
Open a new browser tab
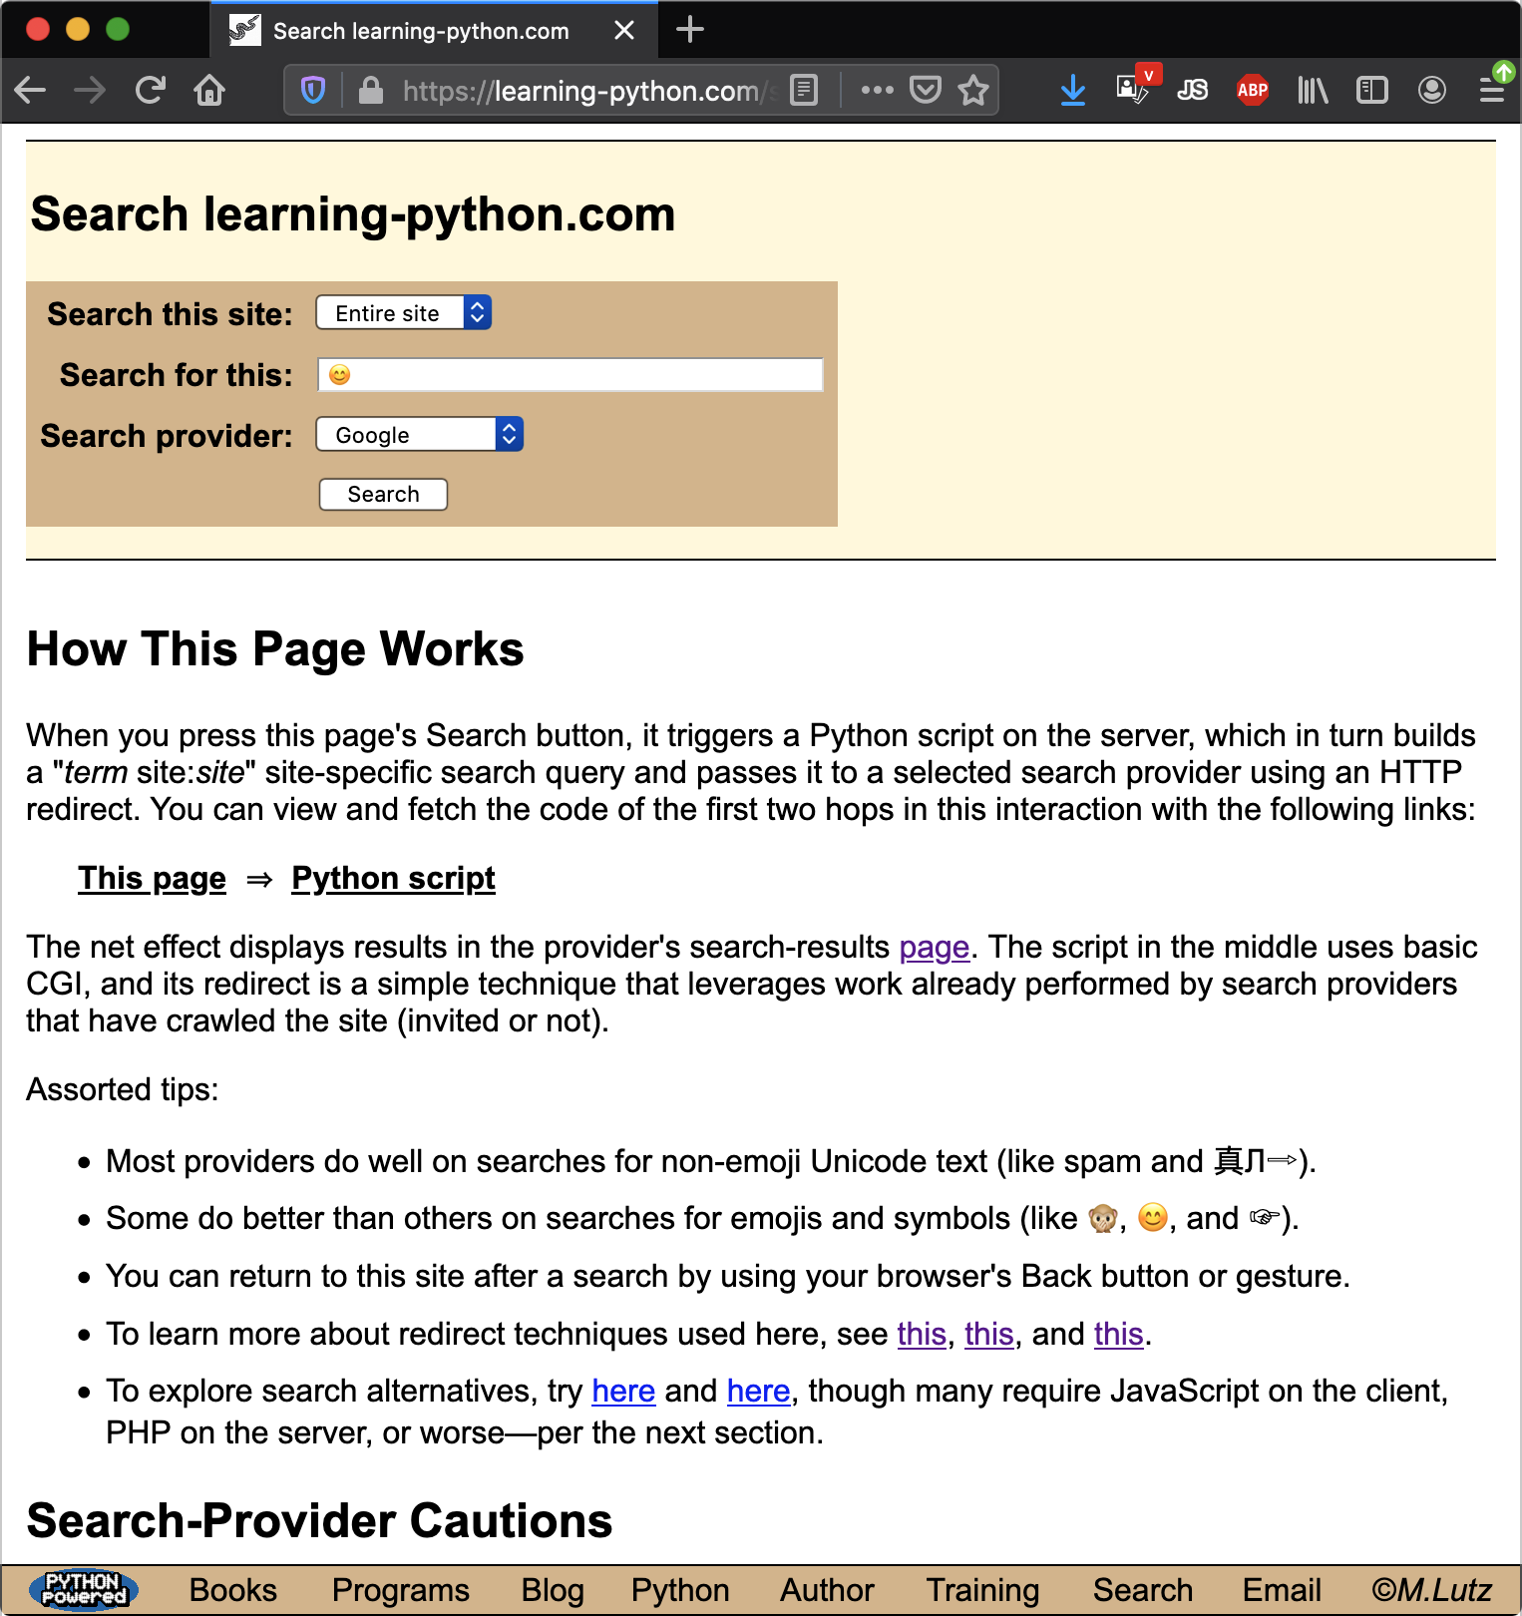pos(690,30)
